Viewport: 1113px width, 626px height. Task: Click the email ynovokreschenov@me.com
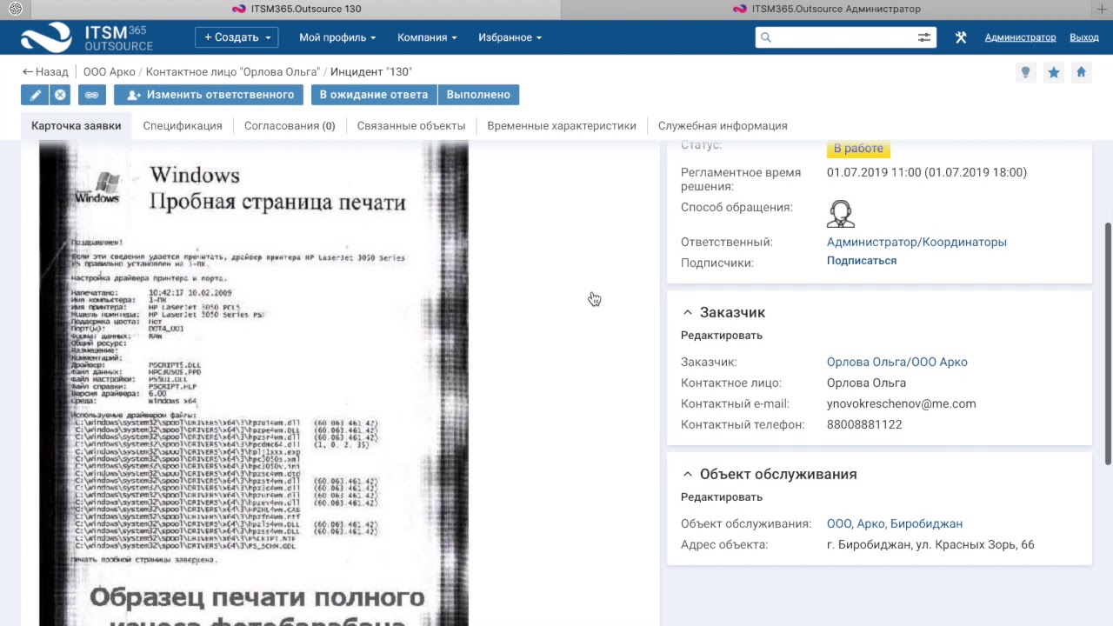[901, 404]
